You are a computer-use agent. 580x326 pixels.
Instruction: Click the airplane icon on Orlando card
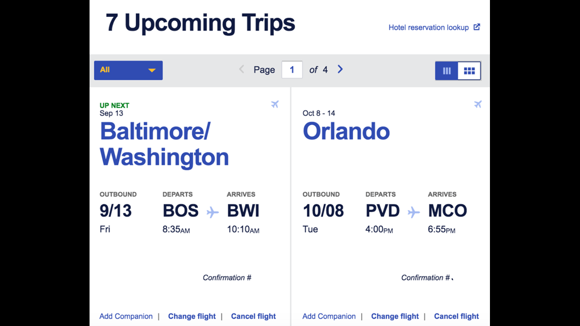pyautogui.click(x=478, y=104)
